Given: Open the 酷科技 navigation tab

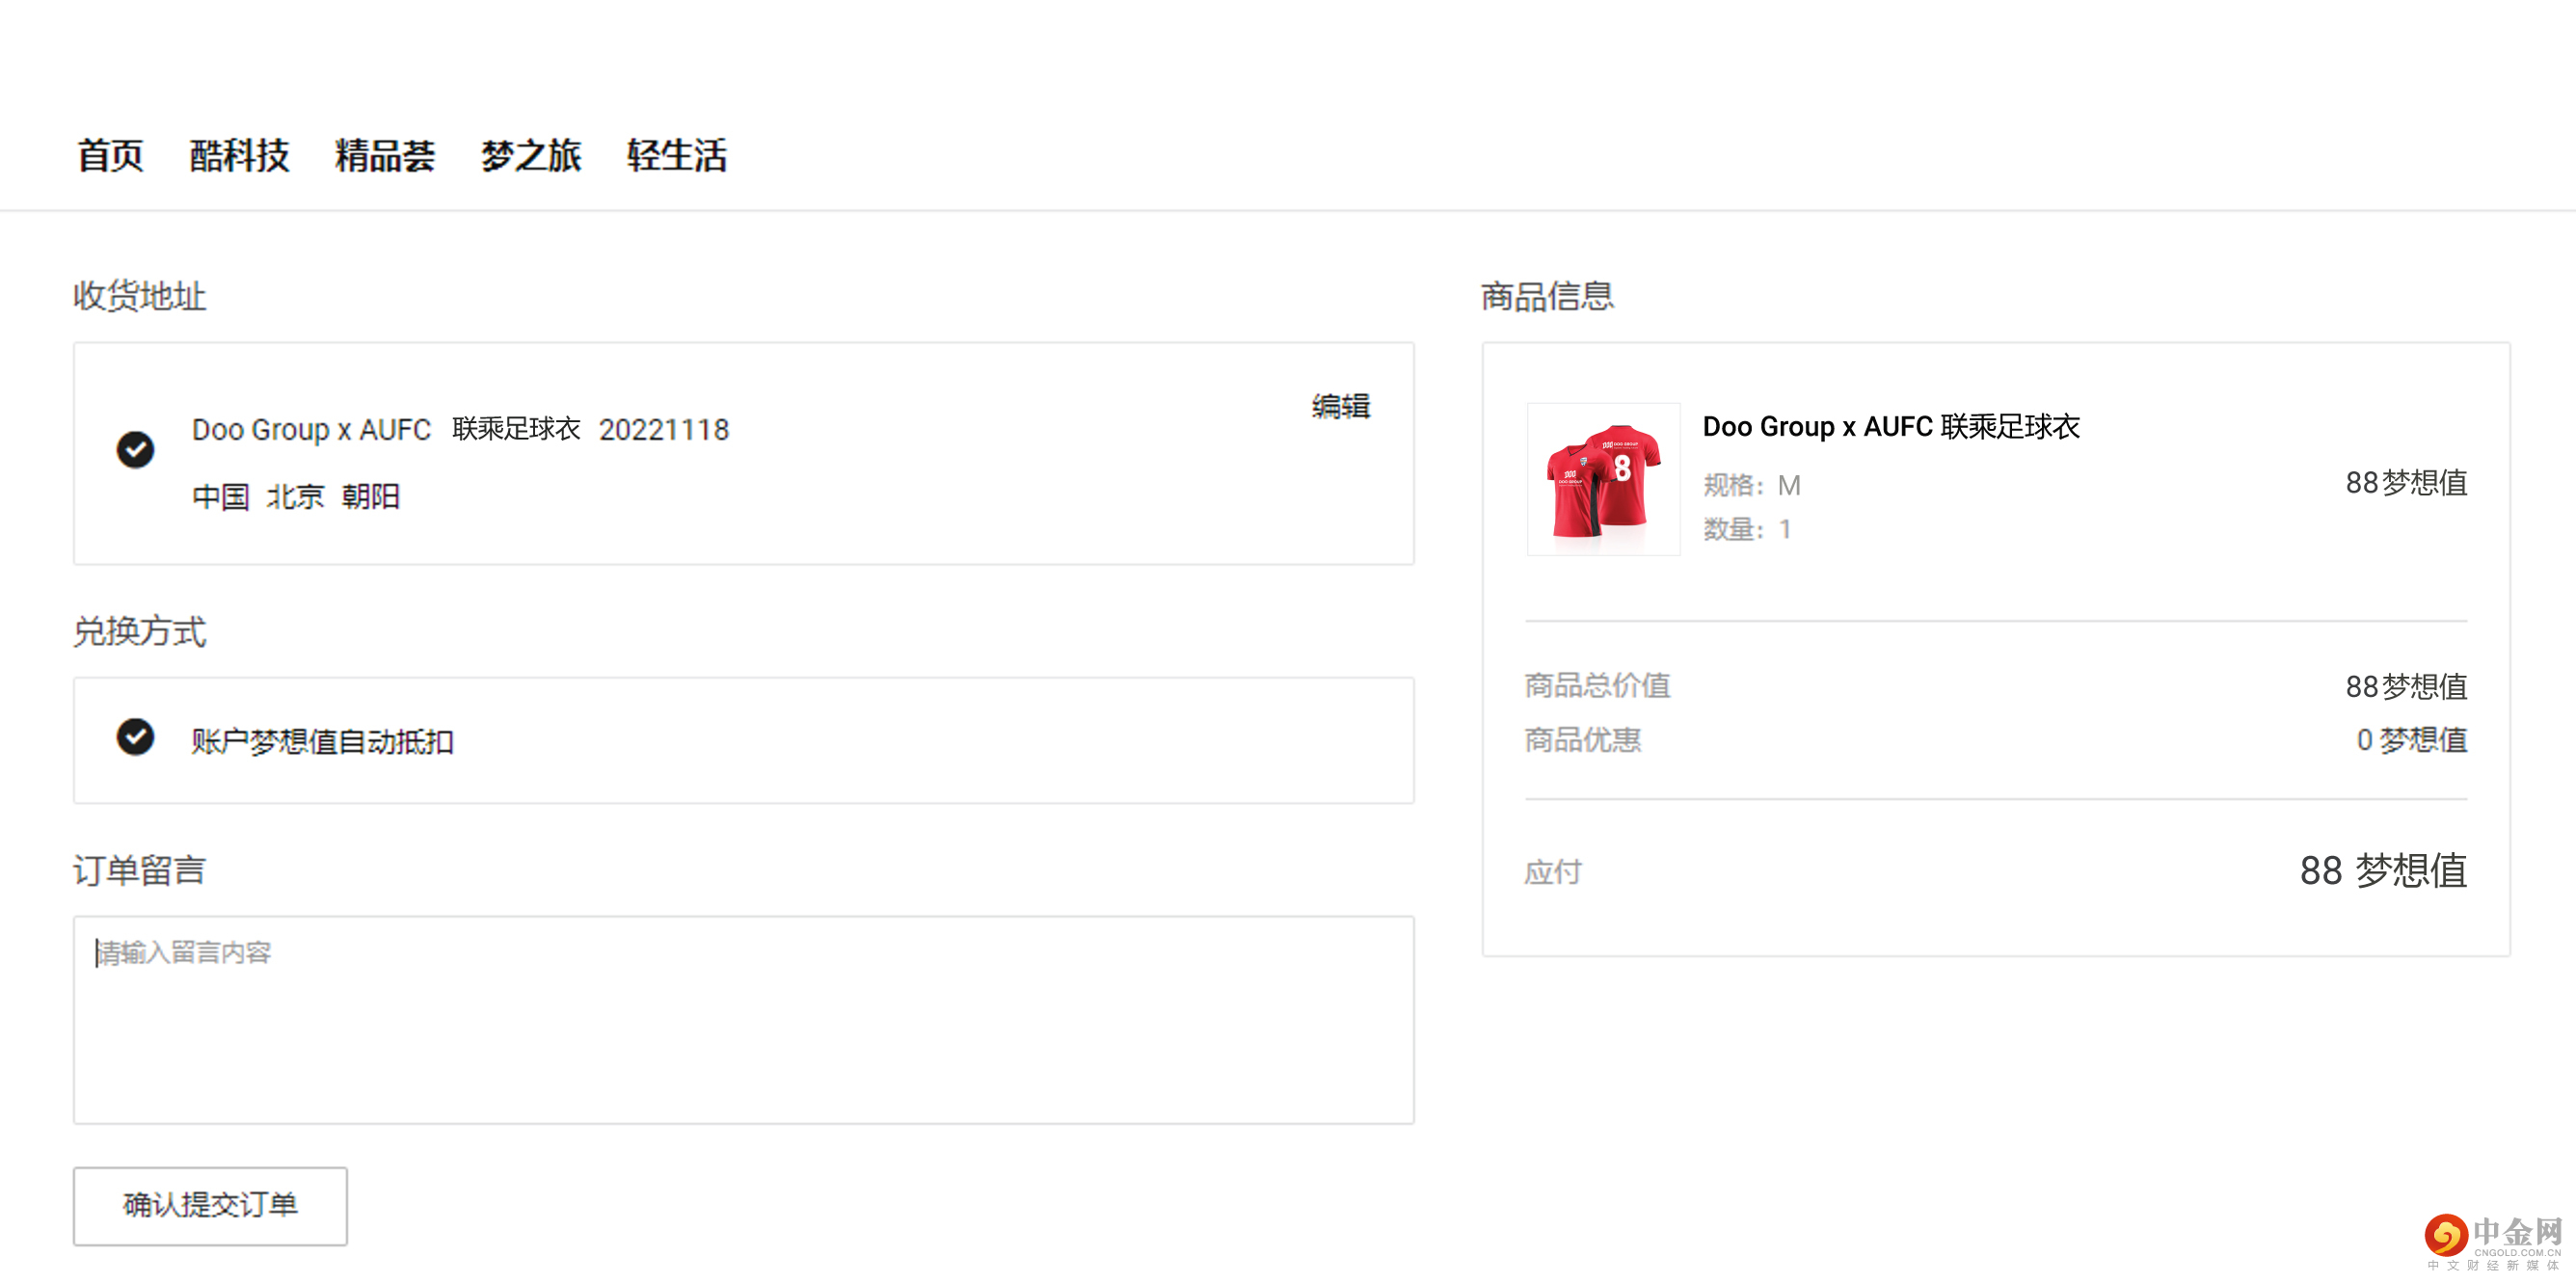Looking at the screenshot, I should 239,156.
